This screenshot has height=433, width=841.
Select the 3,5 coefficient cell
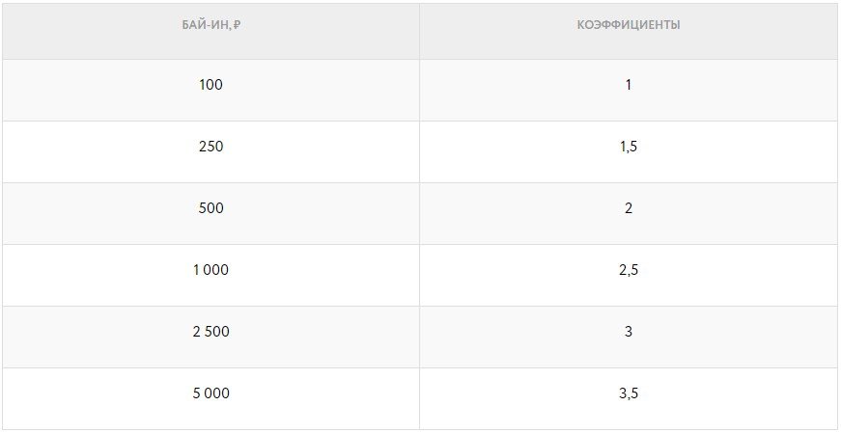pos(628,393)
